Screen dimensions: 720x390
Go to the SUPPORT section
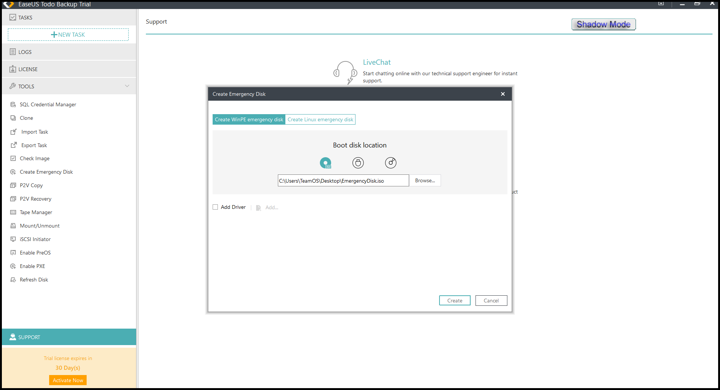[69, 337]
